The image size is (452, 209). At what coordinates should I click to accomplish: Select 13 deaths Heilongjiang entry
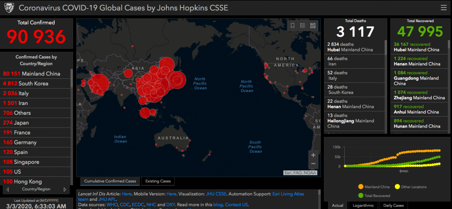pos(354,121)
